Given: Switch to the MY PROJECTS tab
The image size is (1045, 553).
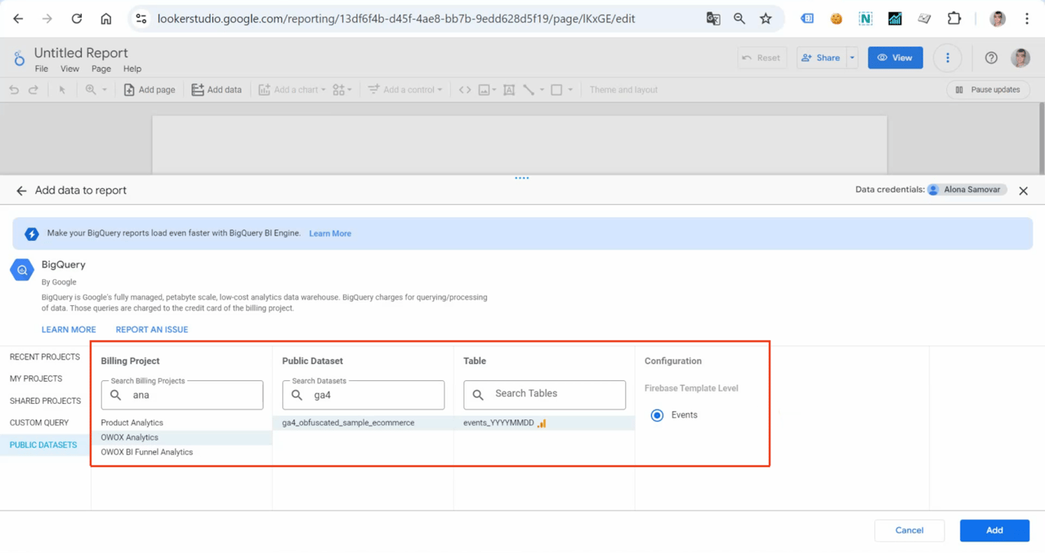Looking at the screenshot, I should coord(45,379).
